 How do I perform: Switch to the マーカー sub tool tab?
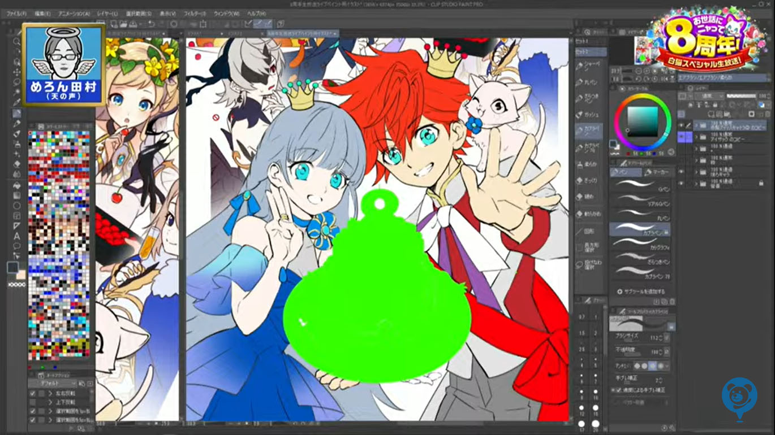point(656,172)
